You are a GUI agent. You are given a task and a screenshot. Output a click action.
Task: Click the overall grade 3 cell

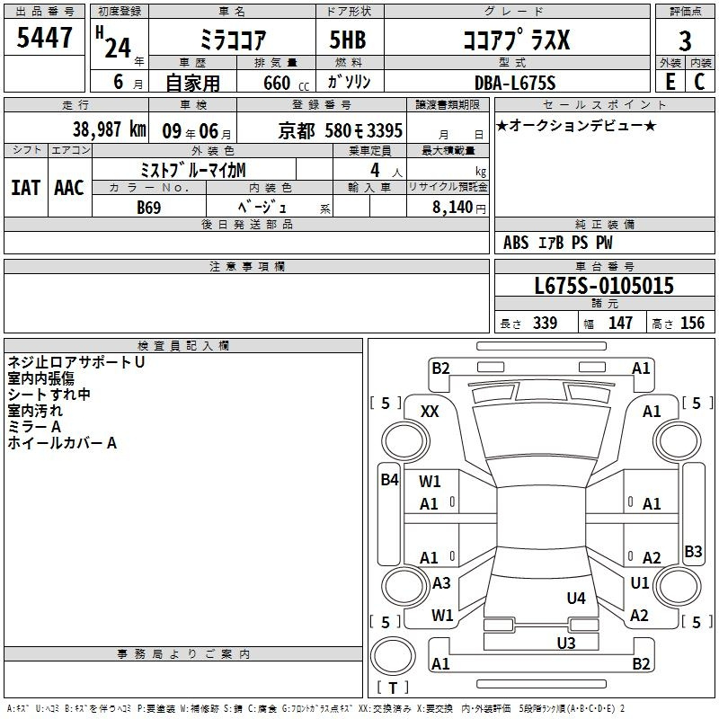click(685, 40)
